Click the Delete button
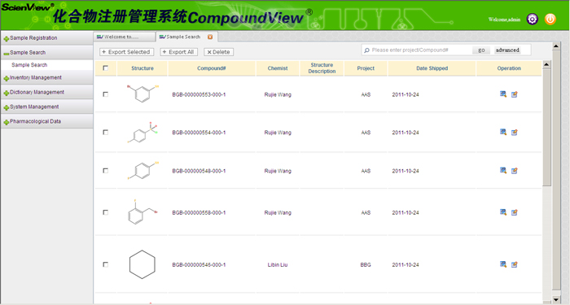Image resolution: width=570 pixels, height=305 pixels. pos(218,52)
